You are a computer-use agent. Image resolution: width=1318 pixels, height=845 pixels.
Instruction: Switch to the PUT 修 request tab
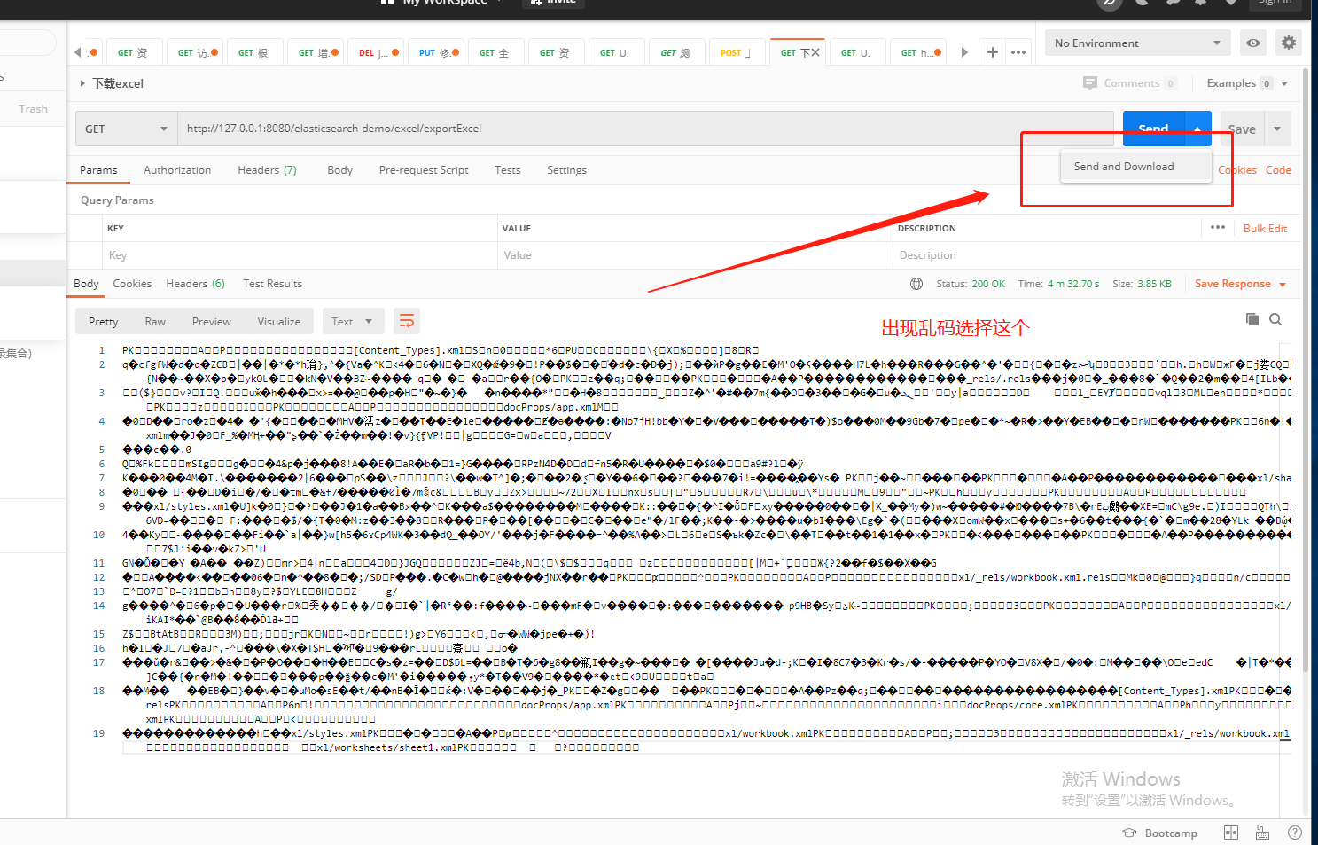coord(438,52)
